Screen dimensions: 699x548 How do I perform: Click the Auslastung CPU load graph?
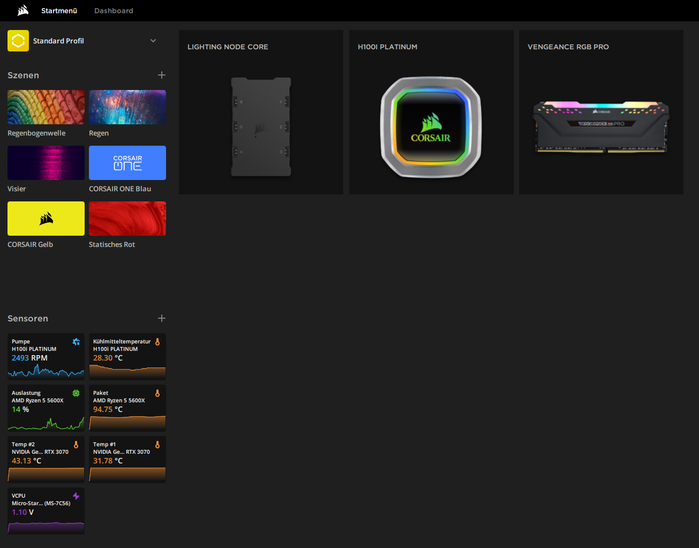(46, 423)
